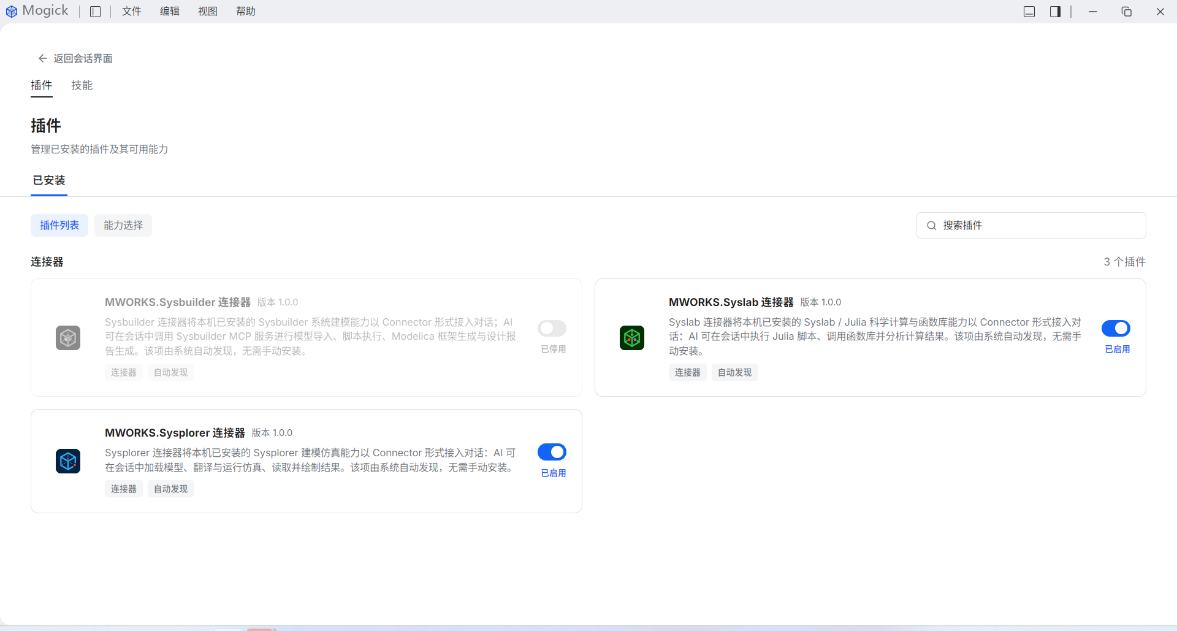The width and height of the screenshot is (1177, 631).
Task: Enable the MWORKS.Sysbuilder connector toggle
Action: [552, 328]
